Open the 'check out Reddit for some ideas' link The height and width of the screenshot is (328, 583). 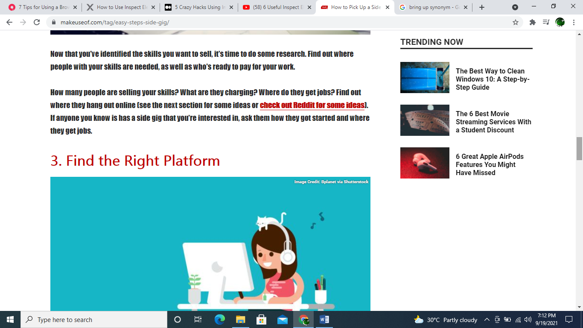tap(312, 105)
